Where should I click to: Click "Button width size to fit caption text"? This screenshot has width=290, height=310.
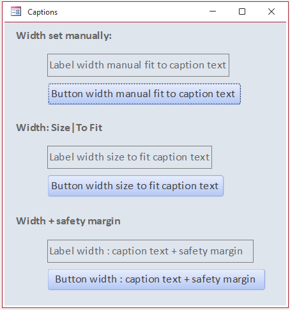tap(135, 186)
